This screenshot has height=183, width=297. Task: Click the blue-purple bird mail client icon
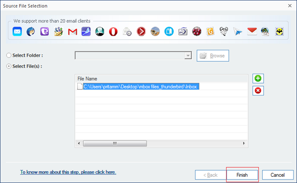(x=86, y=31)
